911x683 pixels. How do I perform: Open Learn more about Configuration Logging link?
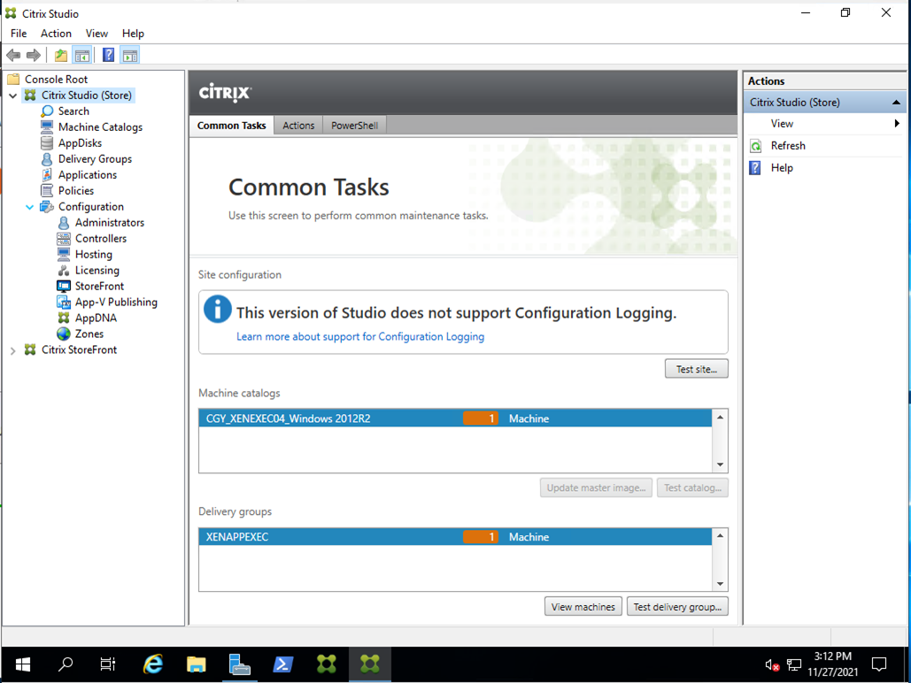tap(360, 337)
